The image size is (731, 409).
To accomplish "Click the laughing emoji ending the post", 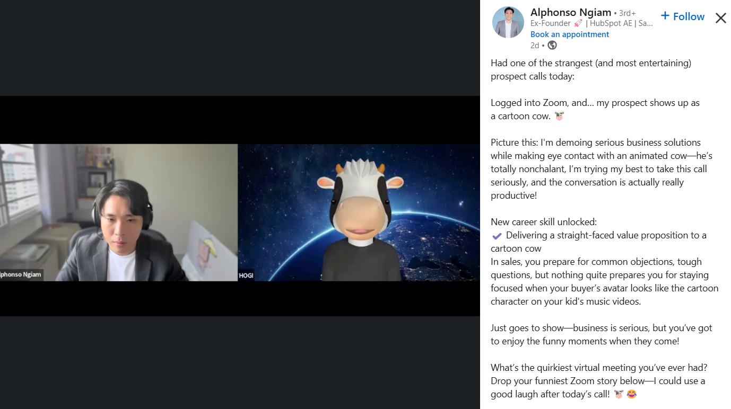I will 631,394.
